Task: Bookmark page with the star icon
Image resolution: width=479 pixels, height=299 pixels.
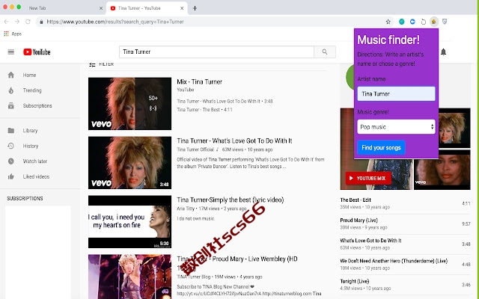Action: pyautogui.click(x=388, y=22)
